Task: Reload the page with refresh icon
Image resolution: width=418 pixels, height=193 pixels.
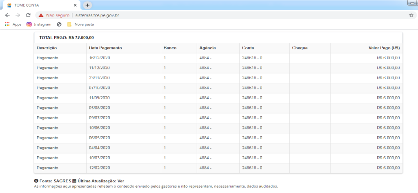Action: click(x=28, y=15)
